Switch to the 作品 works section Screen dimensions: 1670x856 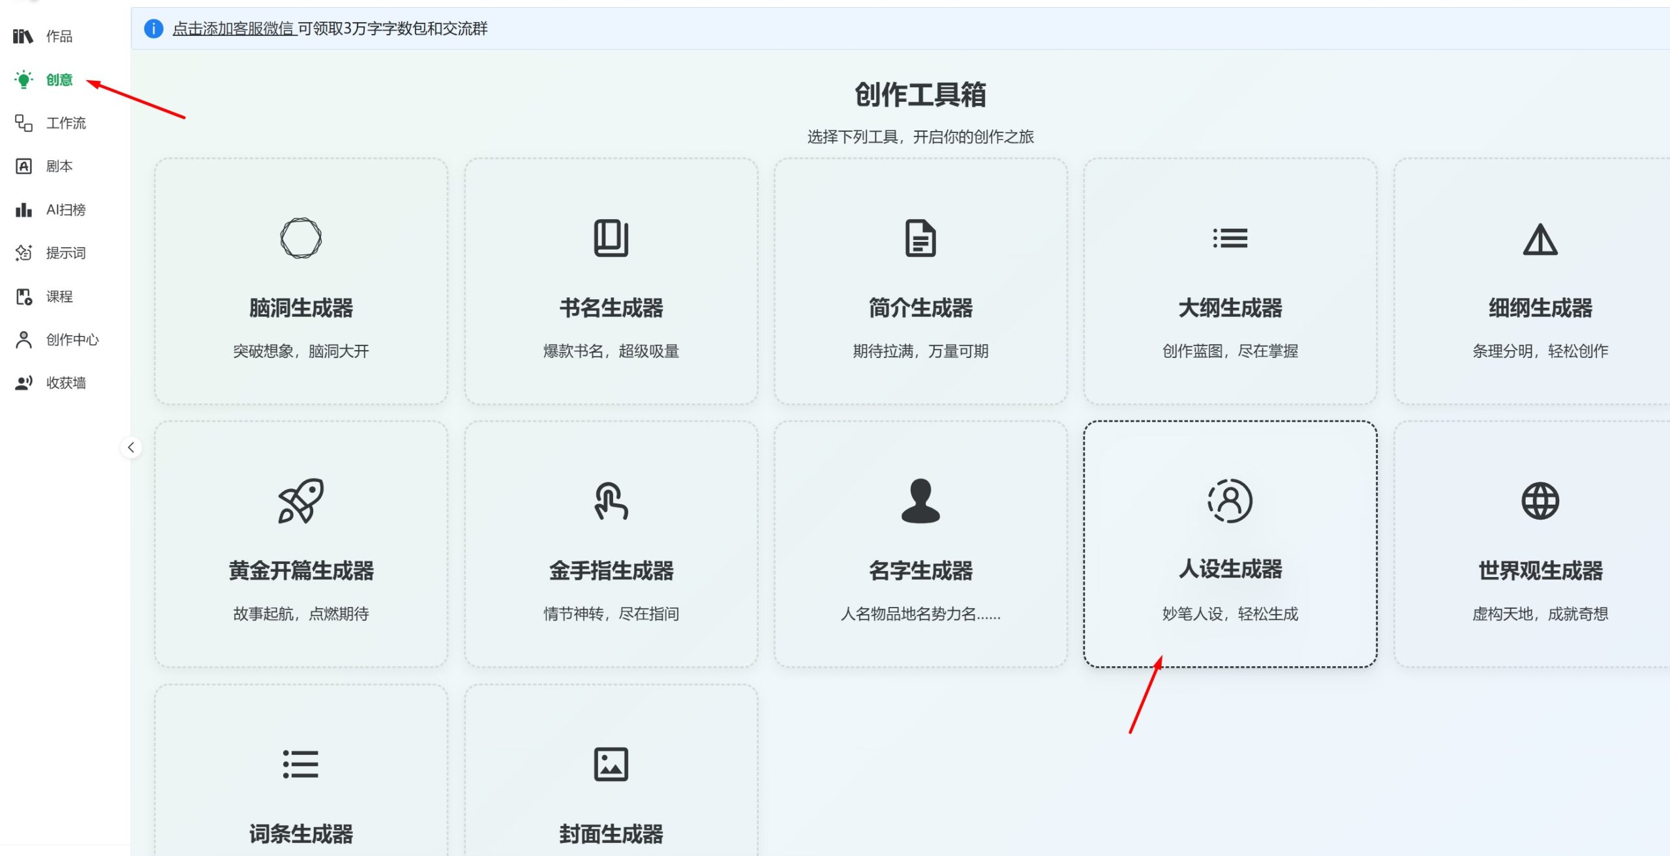click(57, 37)
